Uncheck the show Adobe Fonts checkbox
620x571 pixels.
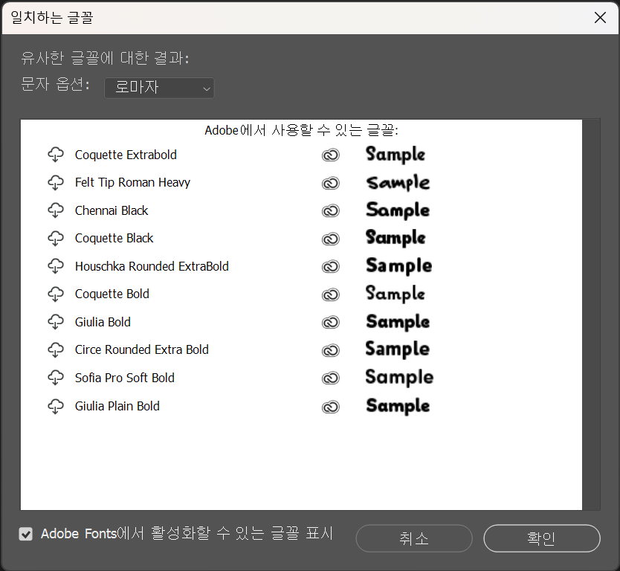[x=26, y=535]
